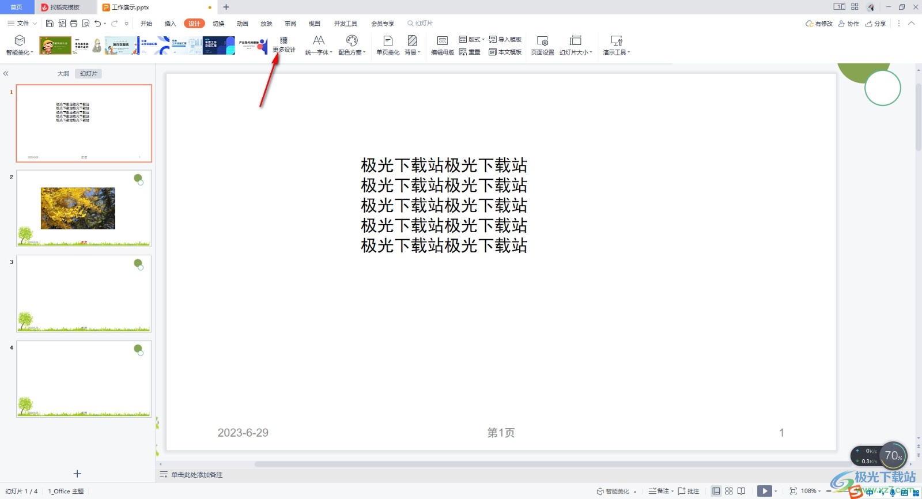Viewport: 922px width, 499px height.
Task: Click the search box 幻灯片
Action: pyautogui.click(x=421, y=24)
